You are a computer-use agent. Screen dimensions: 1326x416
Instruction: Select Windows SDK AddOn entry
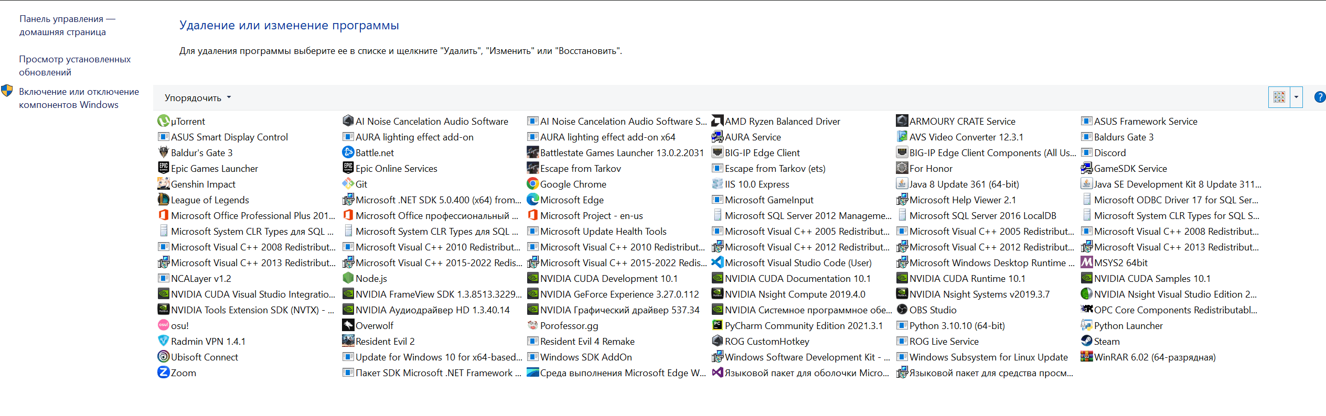tap(580, 357)
